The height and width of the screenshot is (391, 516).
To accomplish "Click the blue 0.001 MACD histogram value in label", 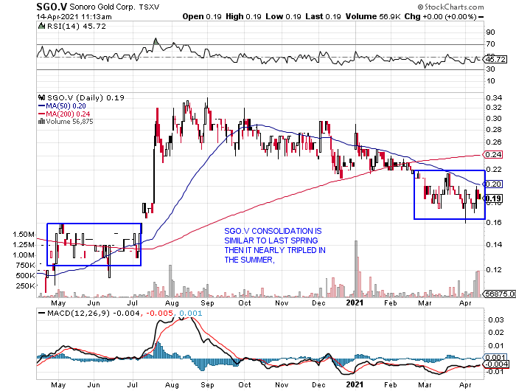I will coord(191,313).
